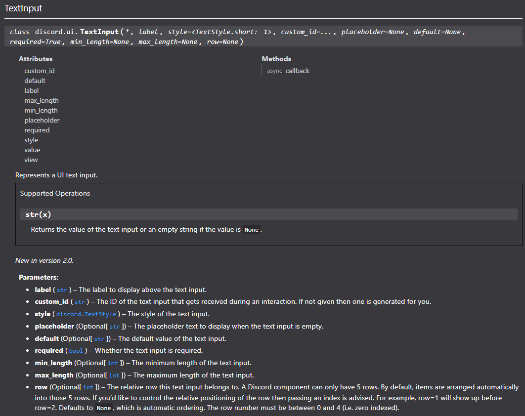Click the Parameters: heading
This screenshot has width=525, height=416.
coord(39,278)
